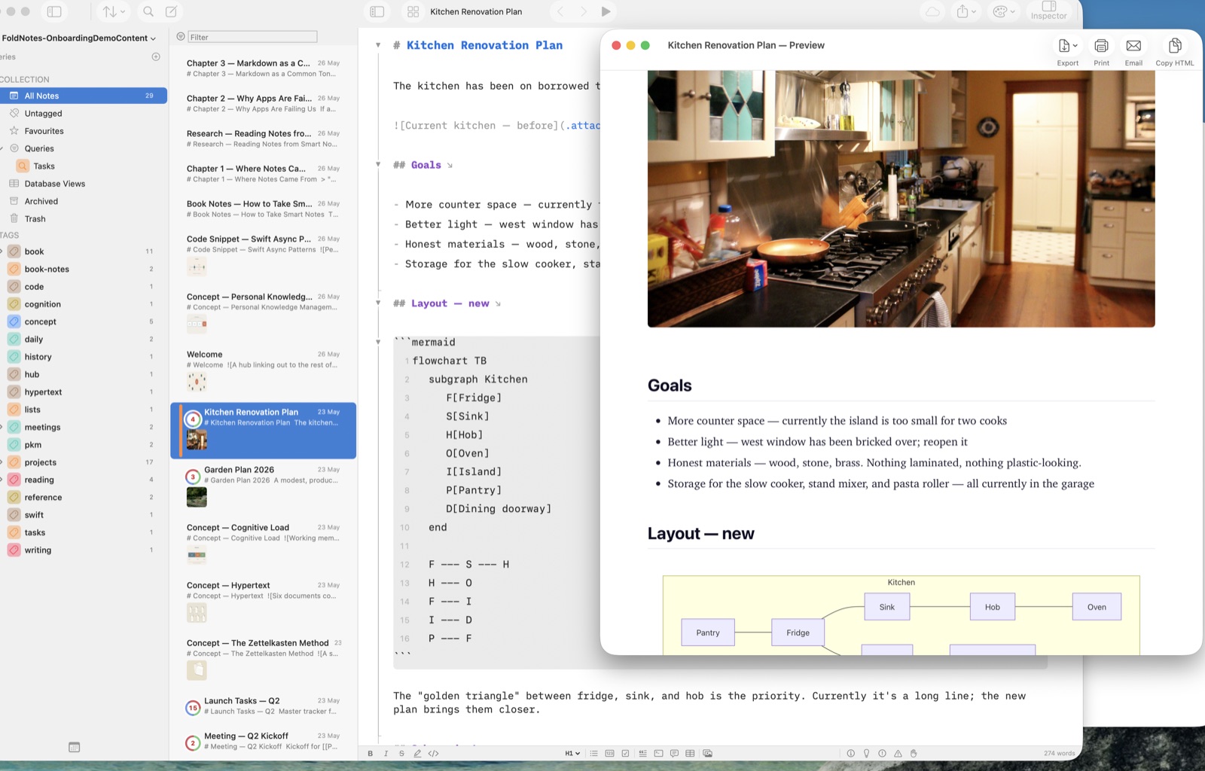Toggle the sidebar panel icon in the toolbar
The image size is (1205, 771).
[x=54, y=11]
